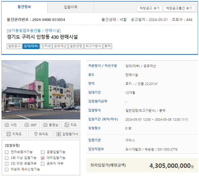Image resolution: width=199 pixels, height=176 pixels.
Task: Select the 총액 tag
Action: [107, 46]
